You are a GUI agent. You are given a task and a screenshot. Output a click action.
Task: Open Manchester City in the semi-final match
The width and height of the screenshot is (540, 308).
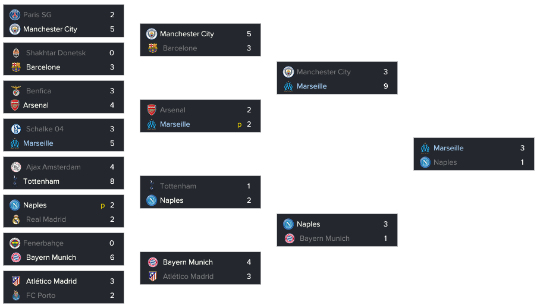coord(324,72)
